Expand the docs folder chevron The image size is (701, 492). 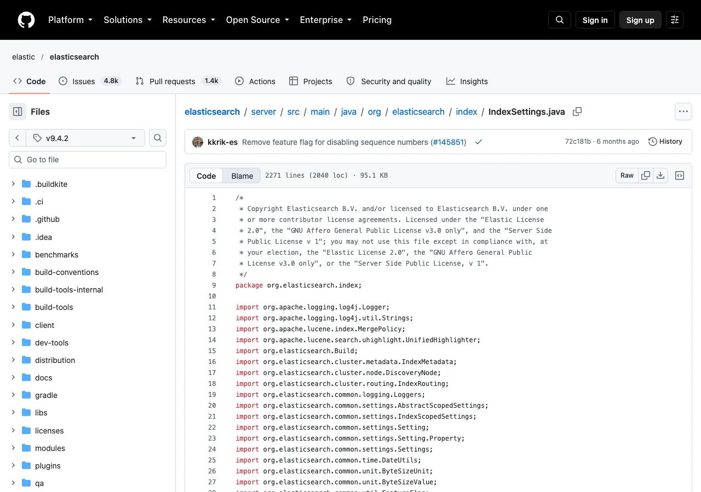[13, 378]
